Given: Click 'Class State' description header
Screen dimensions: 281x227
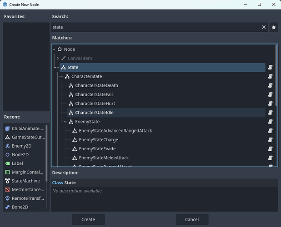Looking at the screenshot, I should pyautogui.click(x=64, y=183).
